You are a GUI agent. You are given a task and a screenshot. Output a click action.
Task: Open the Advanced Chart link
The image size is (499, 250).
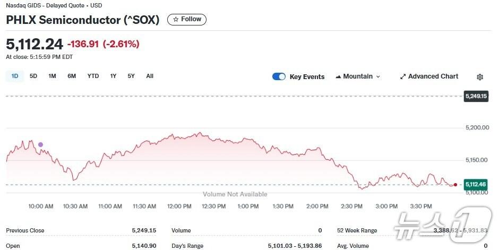433,76
